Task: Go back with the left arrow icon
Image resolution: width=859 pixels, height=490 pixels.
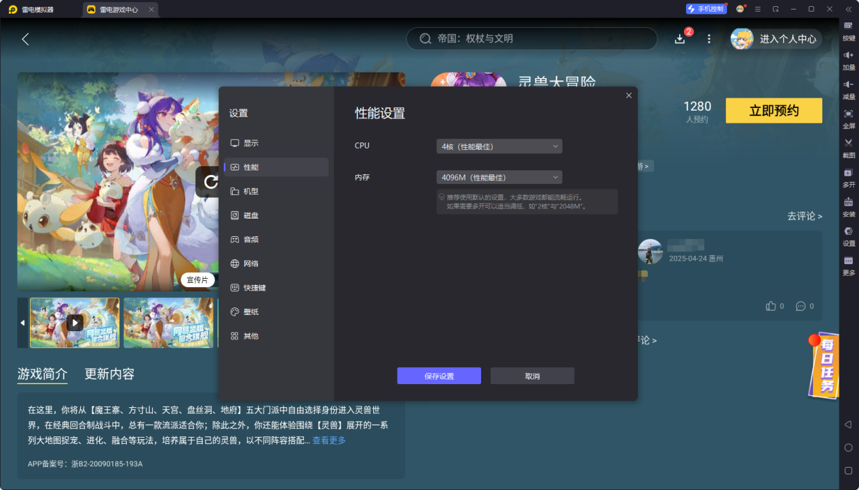Action: pos(25,39)
